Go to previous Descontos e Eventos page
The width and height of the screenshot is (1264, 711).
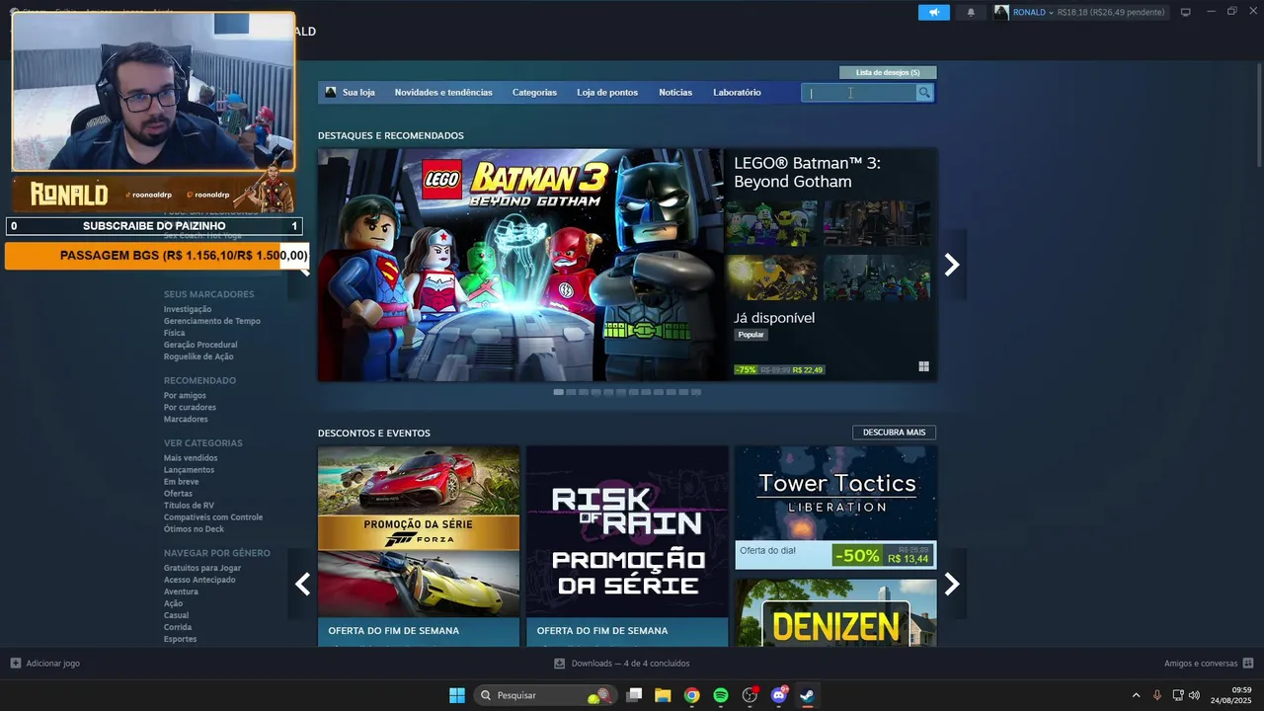pos(302,585)
